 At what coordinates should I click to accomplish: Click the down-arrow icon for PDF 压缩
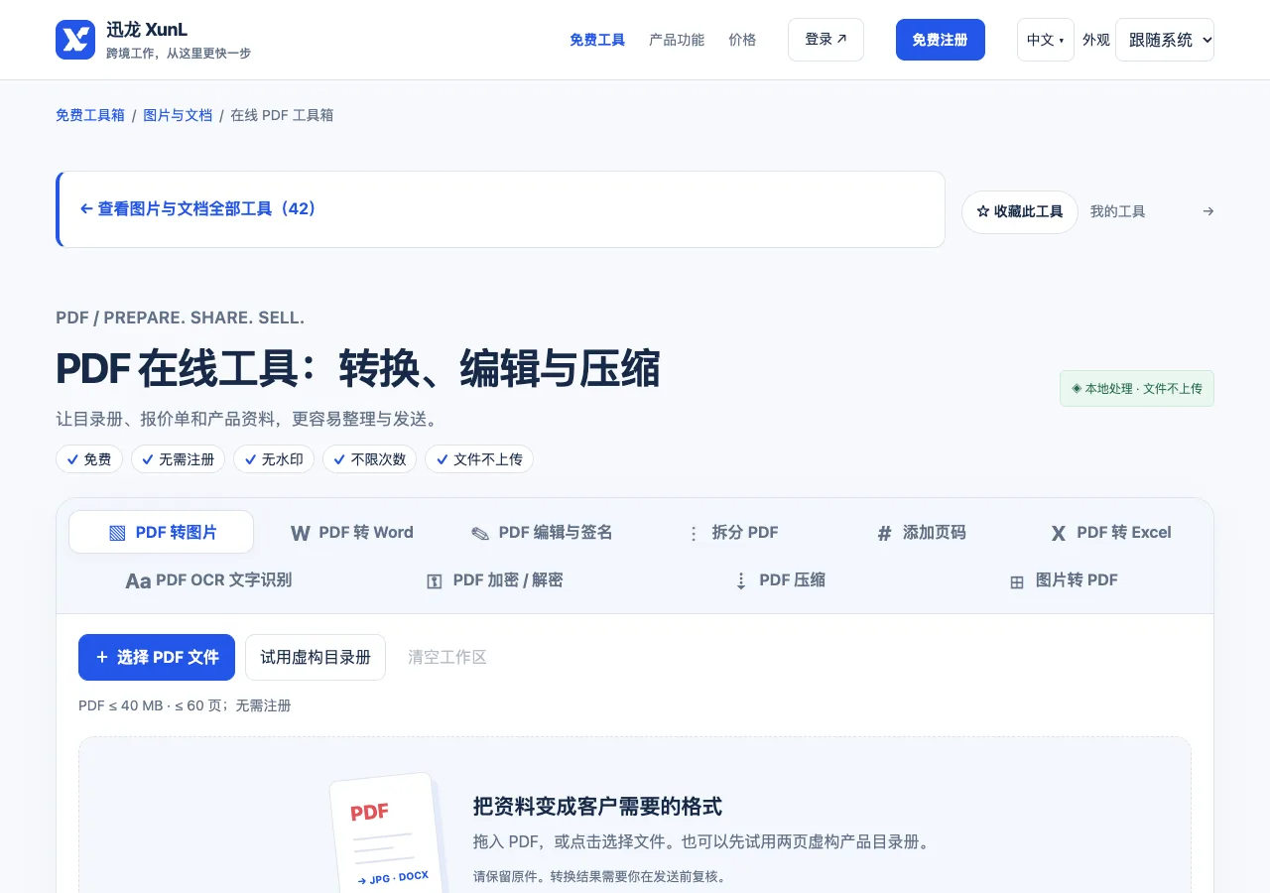[x=741, y=580]
